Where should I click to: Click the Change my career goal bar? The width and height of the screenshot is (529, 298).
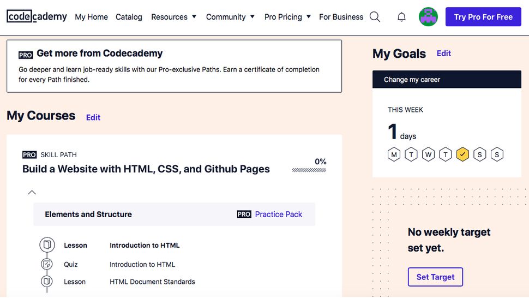click(x=447, y=79)
